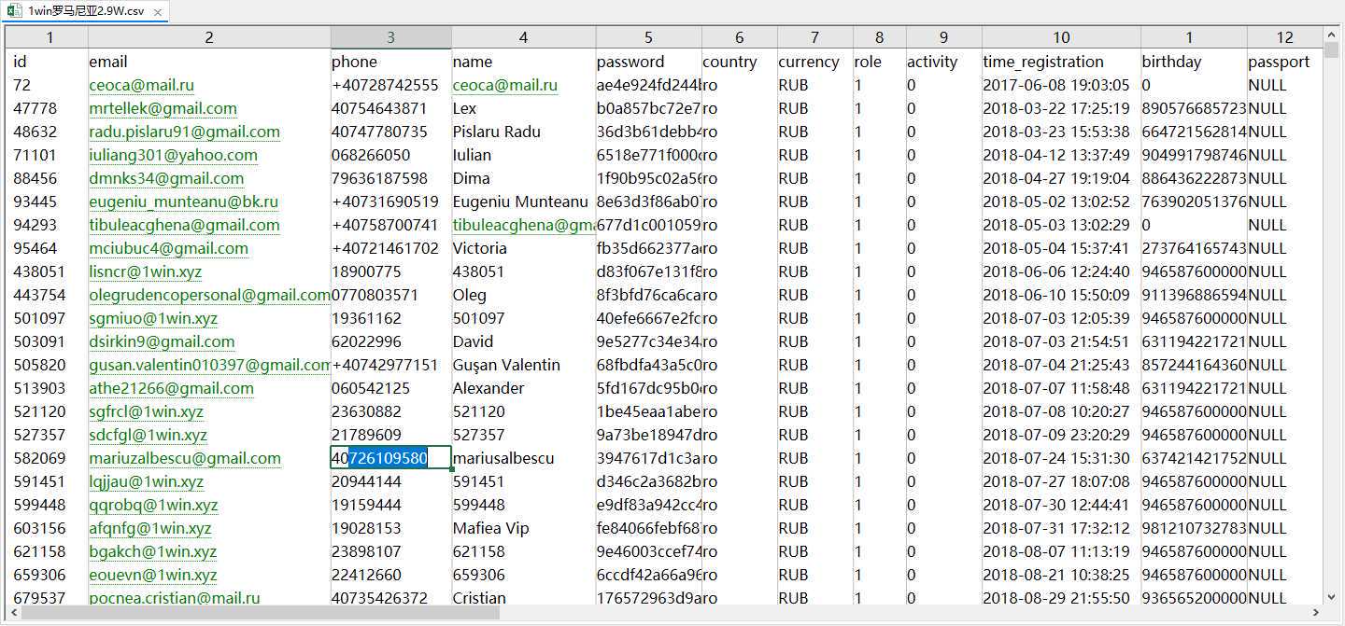The image size is (1345, 626).
Task: Open mariuzalbescu@gmail.com email link
Action: pyautogui.click(x=185, y=458)
